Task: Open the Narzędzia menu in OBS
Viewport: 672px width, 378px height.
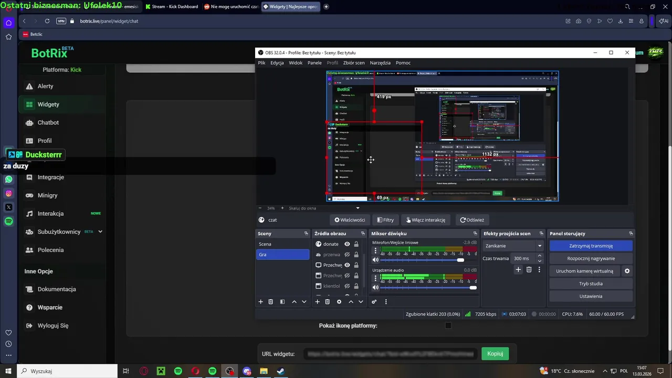Action: 380,62
